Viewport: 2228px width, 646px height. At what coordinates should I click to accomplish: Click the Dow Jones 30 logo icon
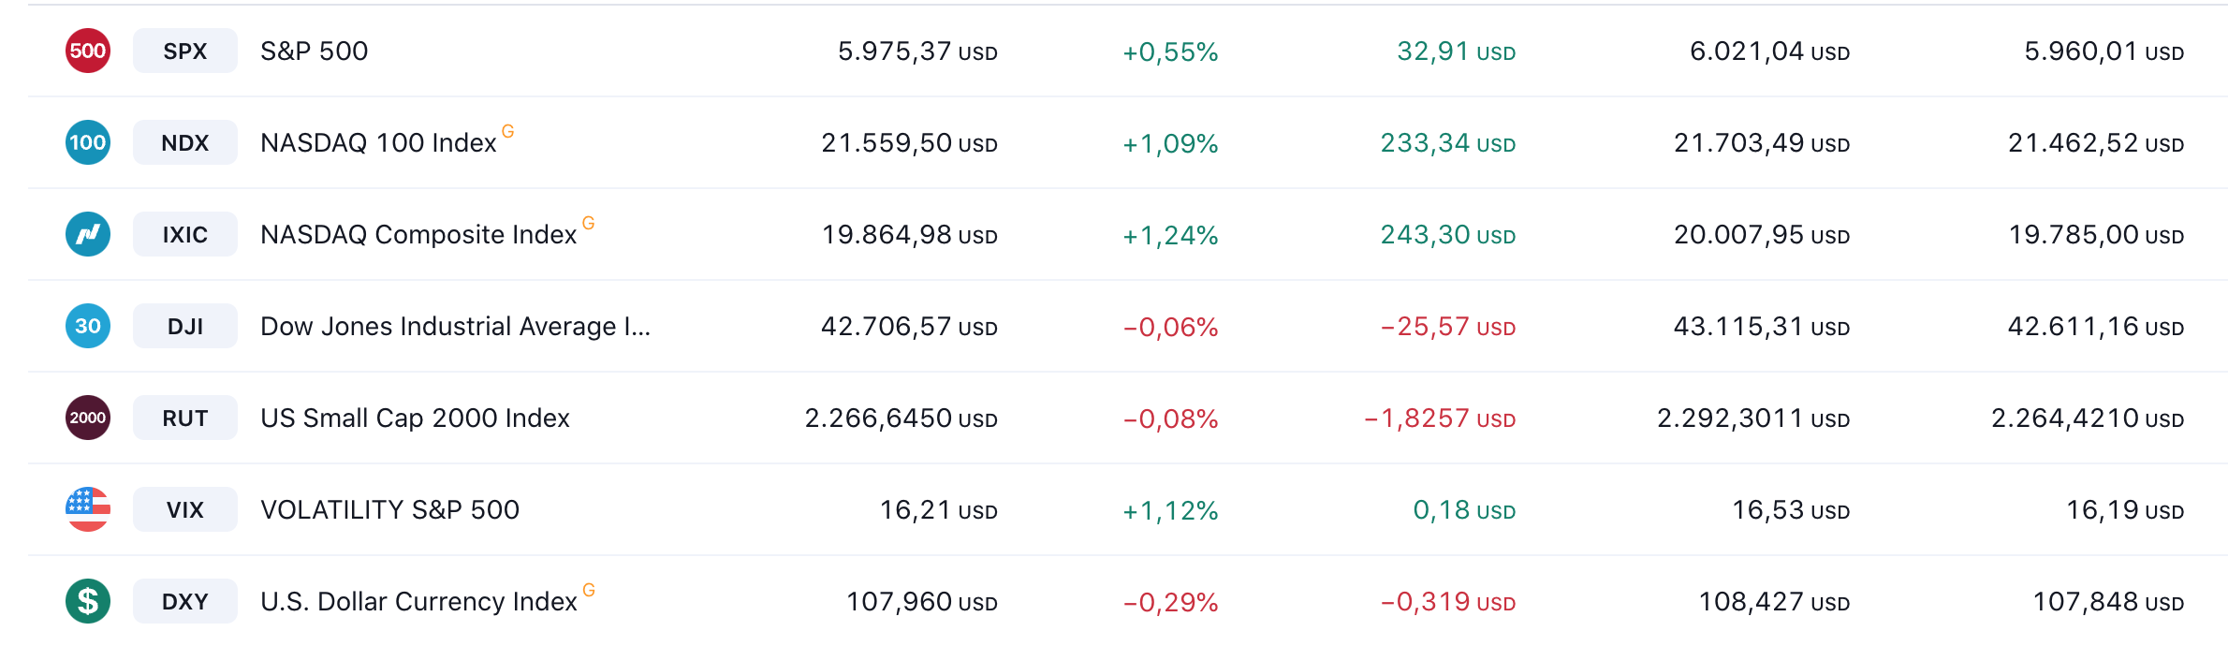point(88,326)
